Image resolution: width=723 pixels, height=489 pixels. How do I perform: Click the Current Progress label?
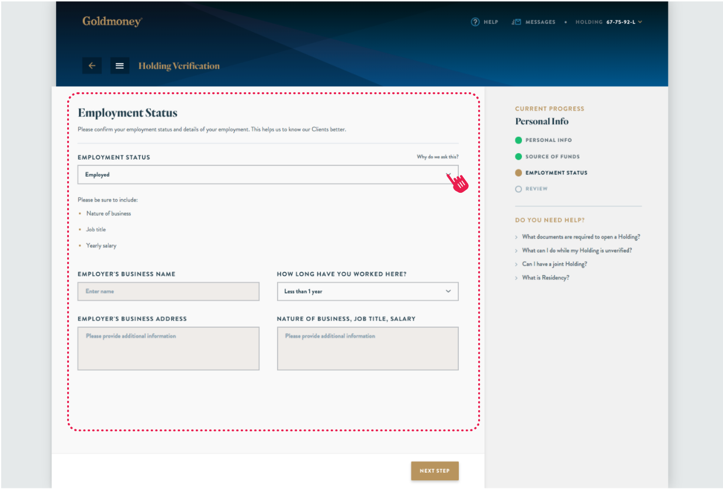[x=549, y=109]
